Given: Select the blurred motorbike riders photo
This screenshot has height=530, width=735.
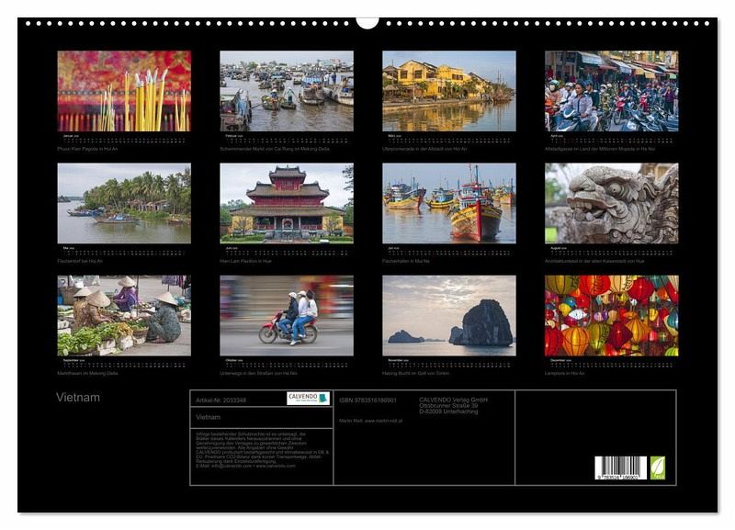Looking at the screenshot, I should click(x=287, y=315).
